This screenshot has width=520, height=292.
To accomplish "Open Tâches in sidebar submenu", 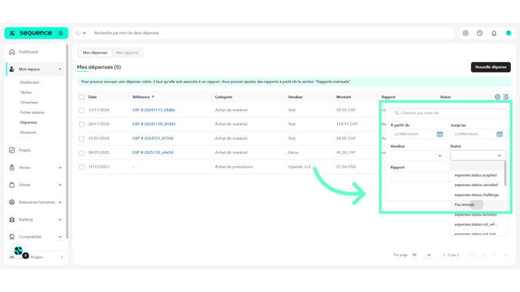I will click(26, 92).
